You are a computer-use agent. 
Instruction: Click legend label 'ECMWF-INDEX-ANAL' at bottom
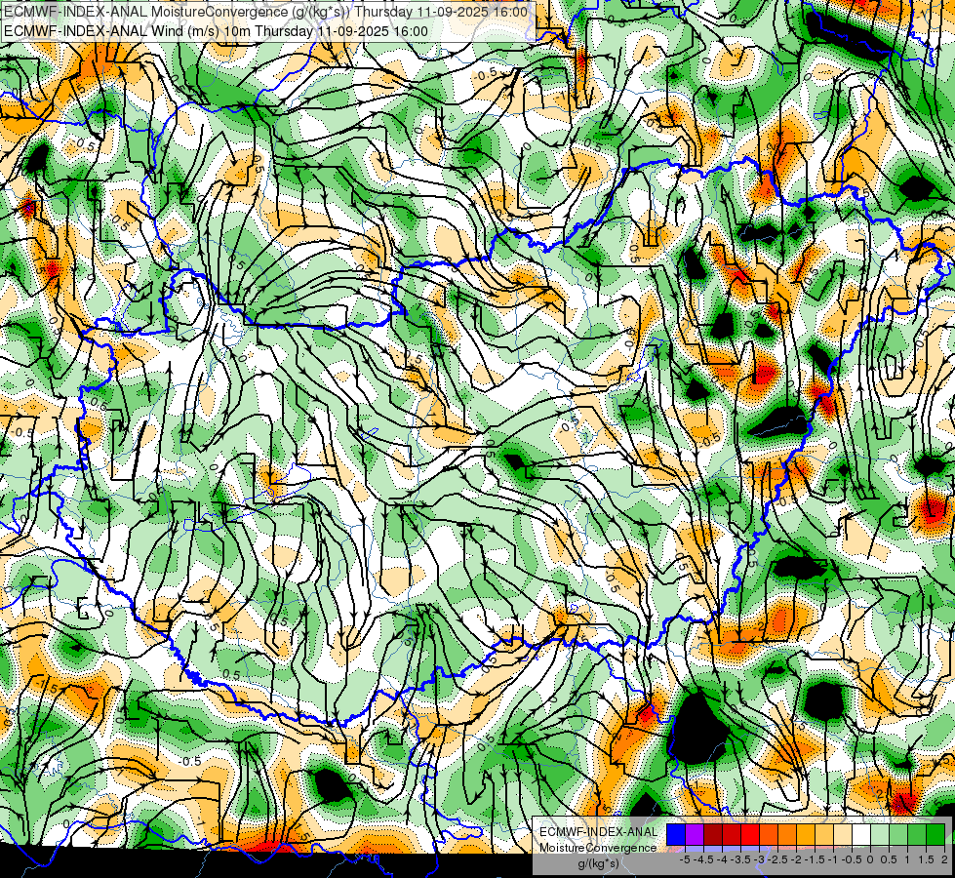click(x=599, y=832)
